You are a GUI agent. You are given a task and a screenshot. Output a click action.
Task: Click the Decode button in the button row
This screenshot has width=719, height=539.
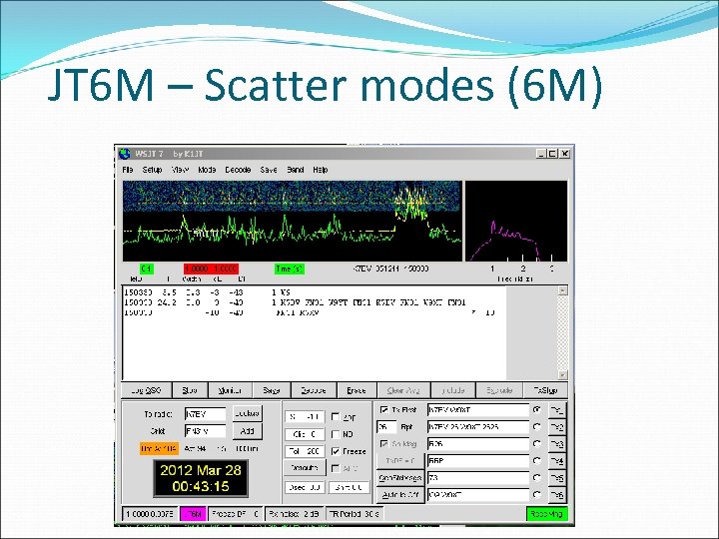pyautogui.click(x=314, y=390)
